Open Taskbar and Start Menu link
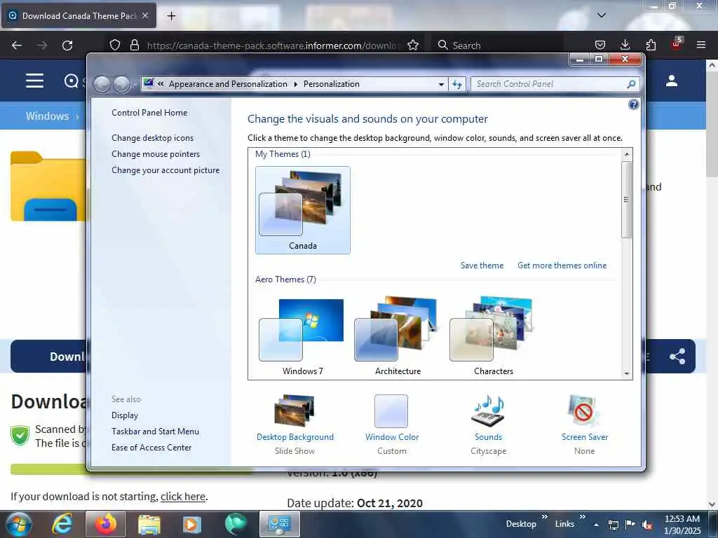This screenshot has height=538, width=718. 155,432
